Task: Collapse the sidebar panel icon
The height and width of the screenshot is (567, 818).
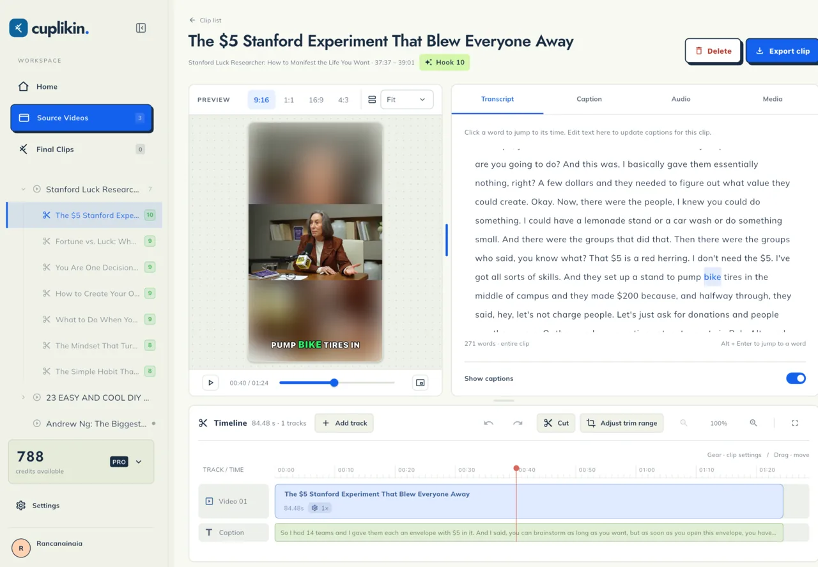Action: 141,28
